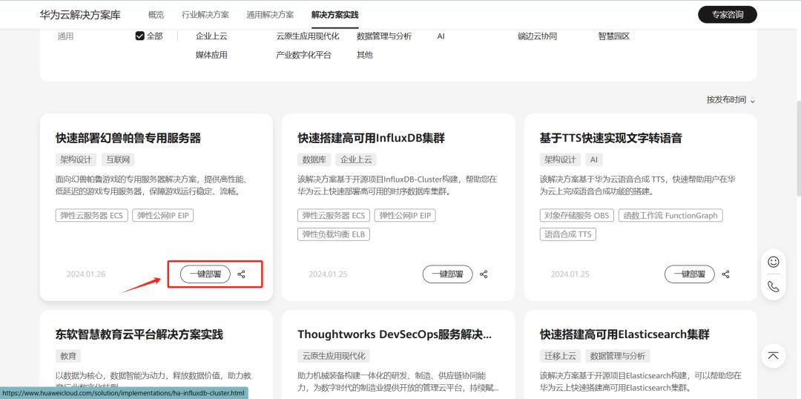Share the InfluxDB集群 solution card

coord(484,274)
